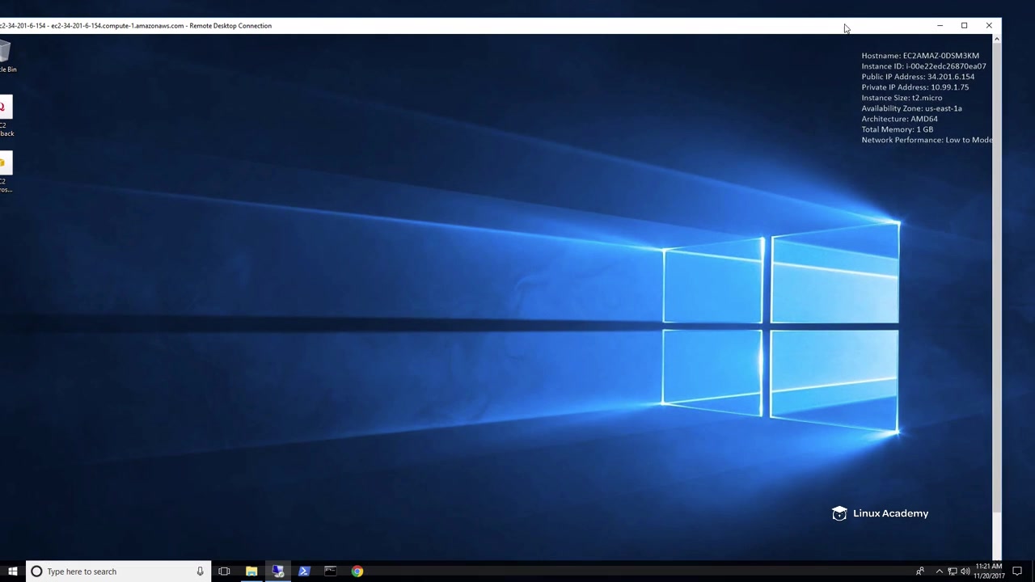Select the yellow EC2 desktop shortcut

tap(6, 173)
